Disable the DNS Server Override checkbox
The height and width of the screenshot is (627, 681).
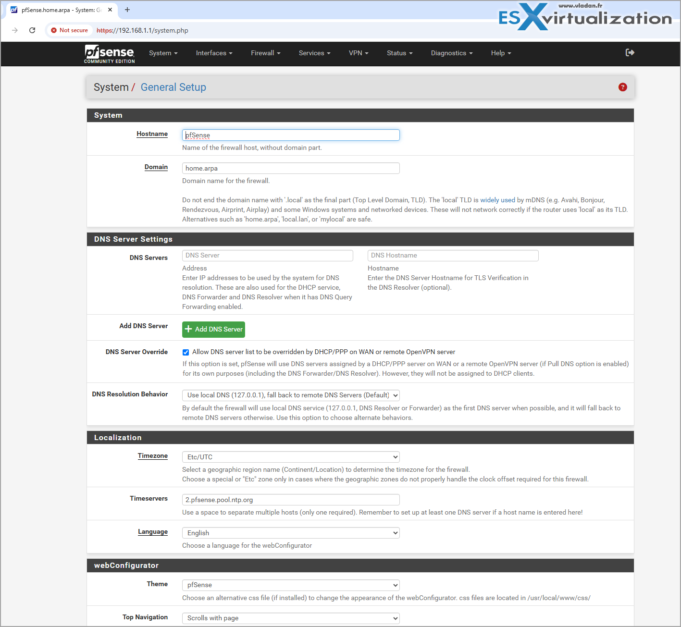click(186, 352)
